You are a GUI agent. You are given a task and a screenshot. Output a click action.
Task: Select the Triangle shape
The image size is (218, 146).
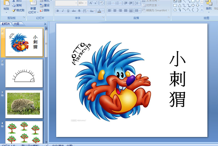pyautogui.click(x=180, y=5)
